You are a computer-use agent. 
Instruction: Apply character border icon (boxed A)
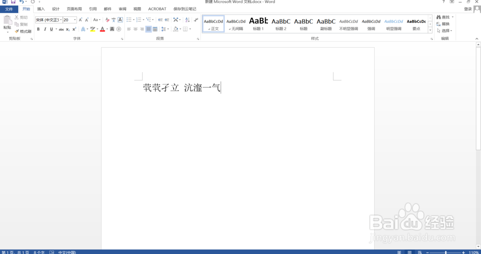(x=120, y=20)
